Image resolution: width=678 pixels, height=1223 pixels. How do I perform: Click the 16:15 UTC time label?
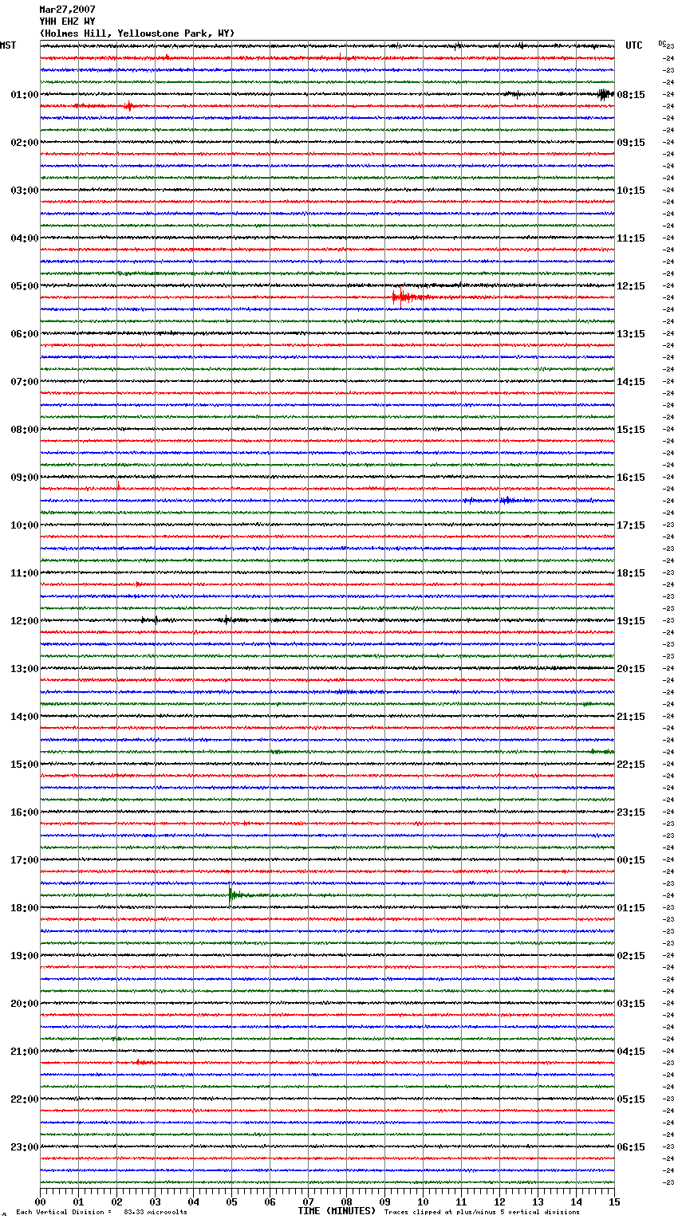[631, 478]
